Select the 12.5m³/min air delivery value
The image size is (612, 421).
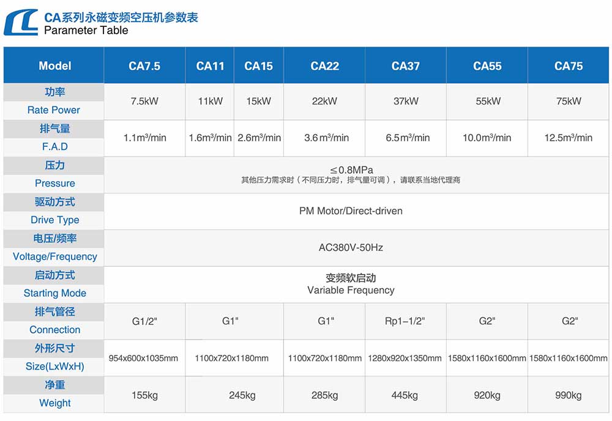[568, 138]
